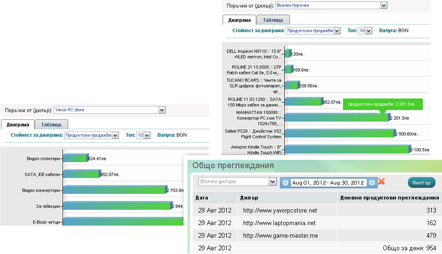The image size is (442, 254).
Task: Open the yavorpcstore.net dealer link
Action: [x=279, y=211]
